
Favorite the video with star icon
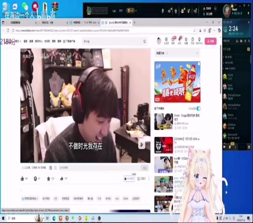pos(49,178)
